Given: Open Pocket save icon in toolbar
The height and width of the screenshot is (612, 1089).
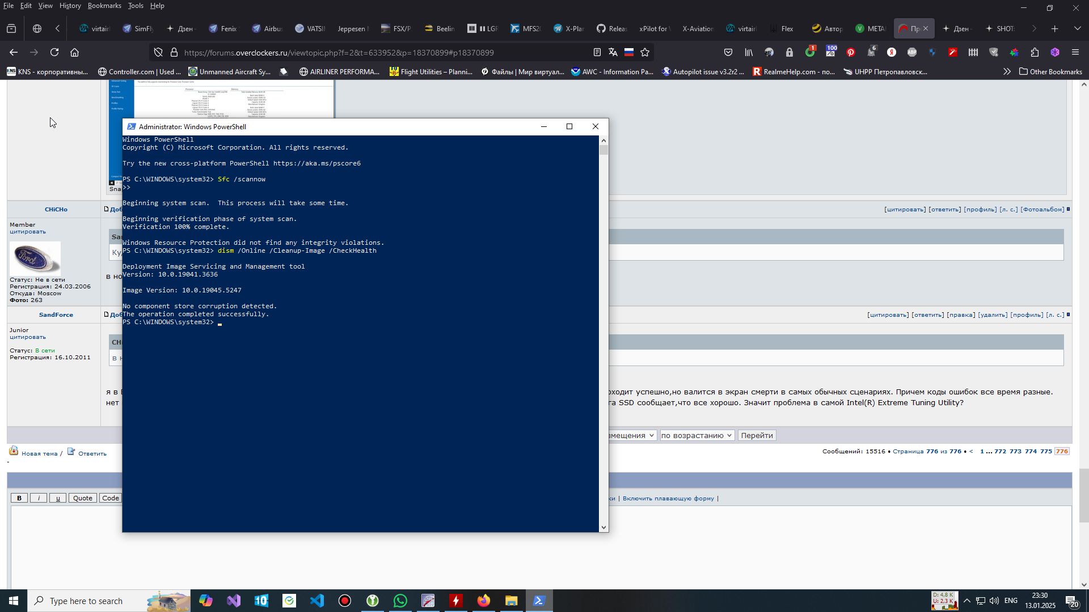Looking at the screenshot, I should [728, 52].
